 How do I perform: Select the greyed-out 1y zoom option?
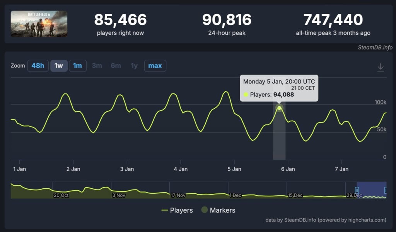134,66
